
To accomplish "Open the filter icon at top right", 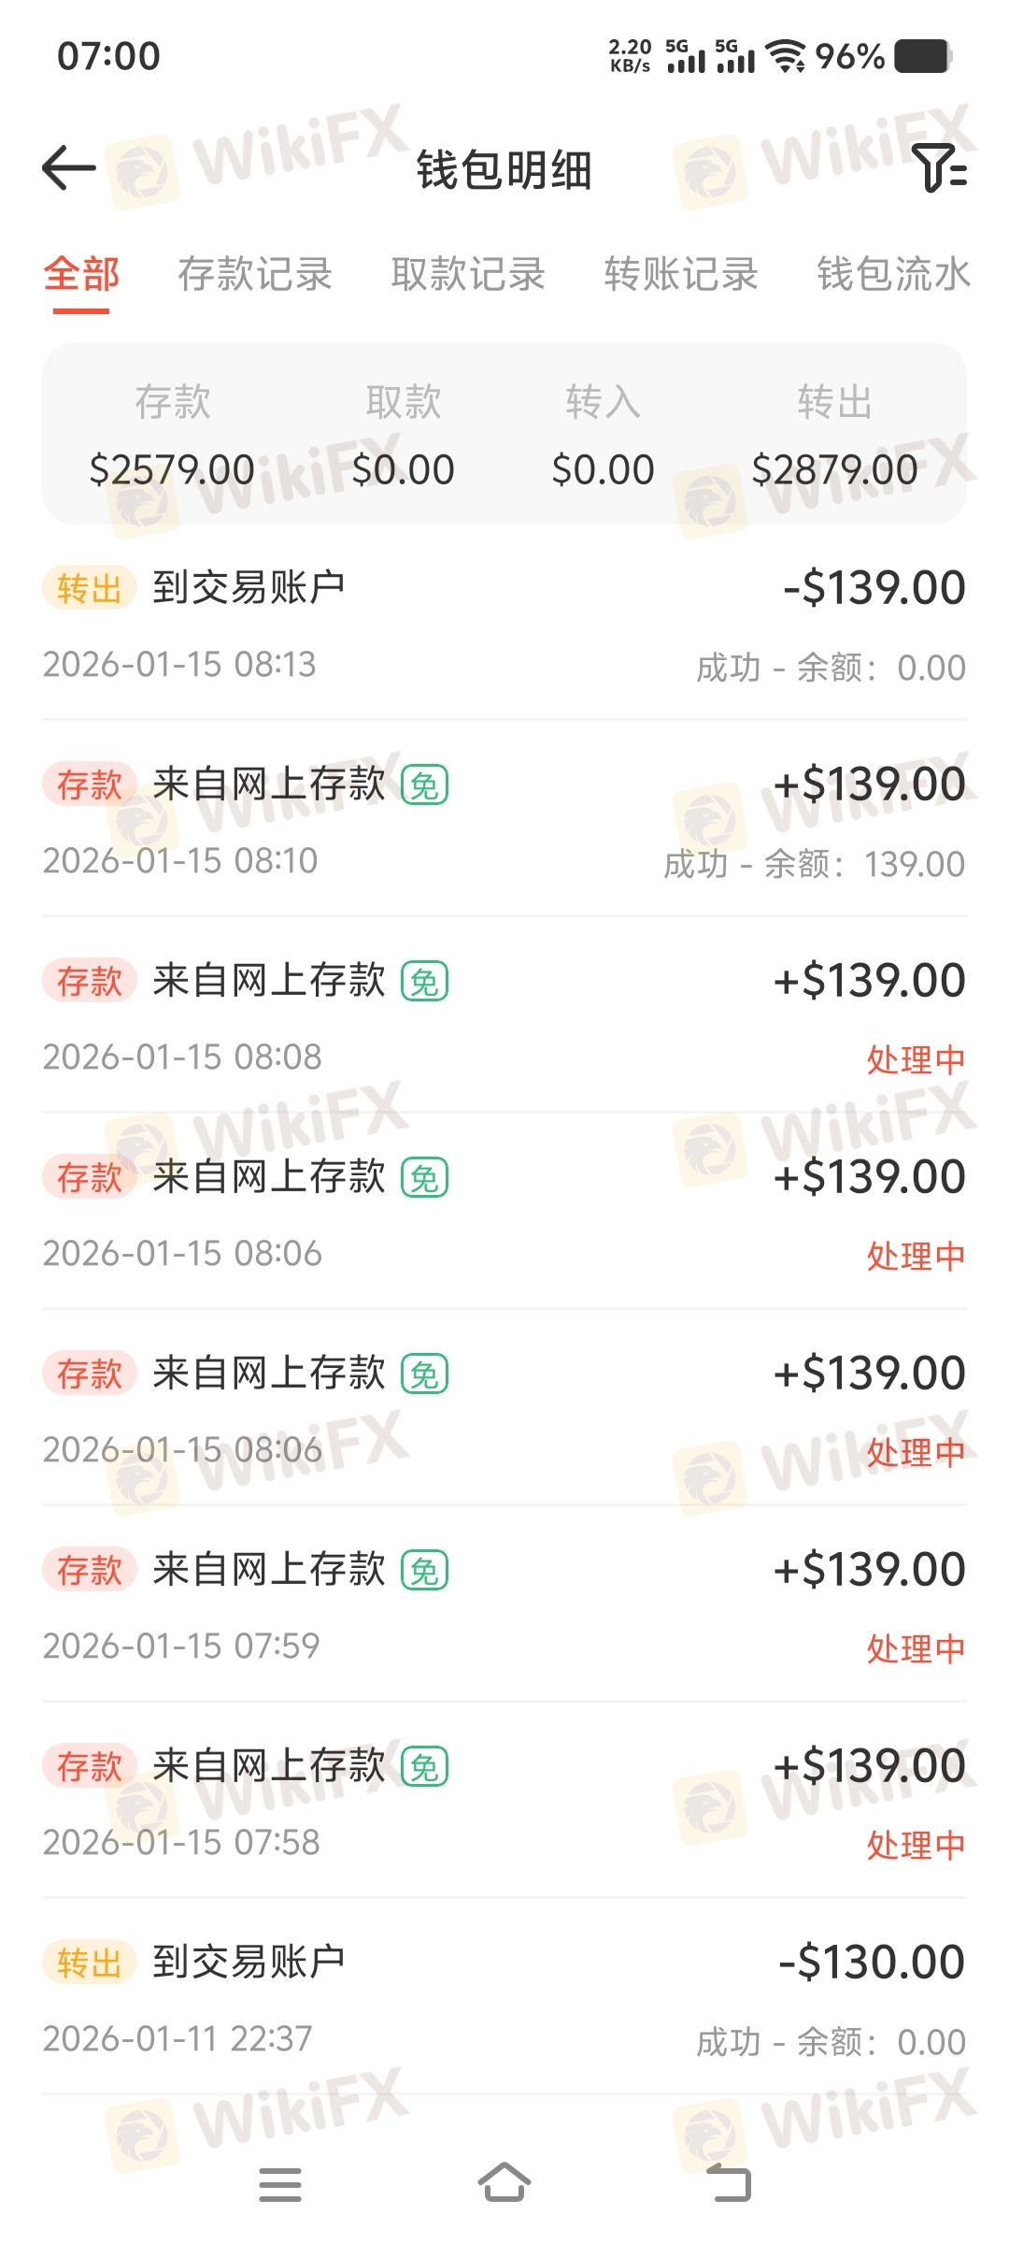I will point(938,168).
